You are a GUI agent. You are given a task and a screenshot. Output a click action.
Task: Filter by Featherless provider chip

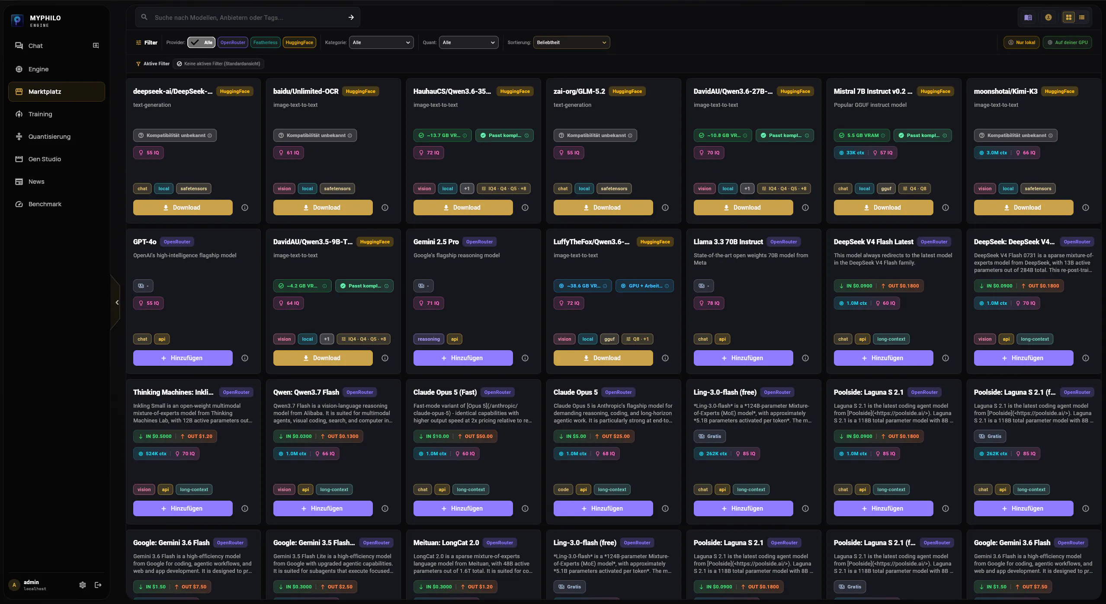click(x=265, y=42)
